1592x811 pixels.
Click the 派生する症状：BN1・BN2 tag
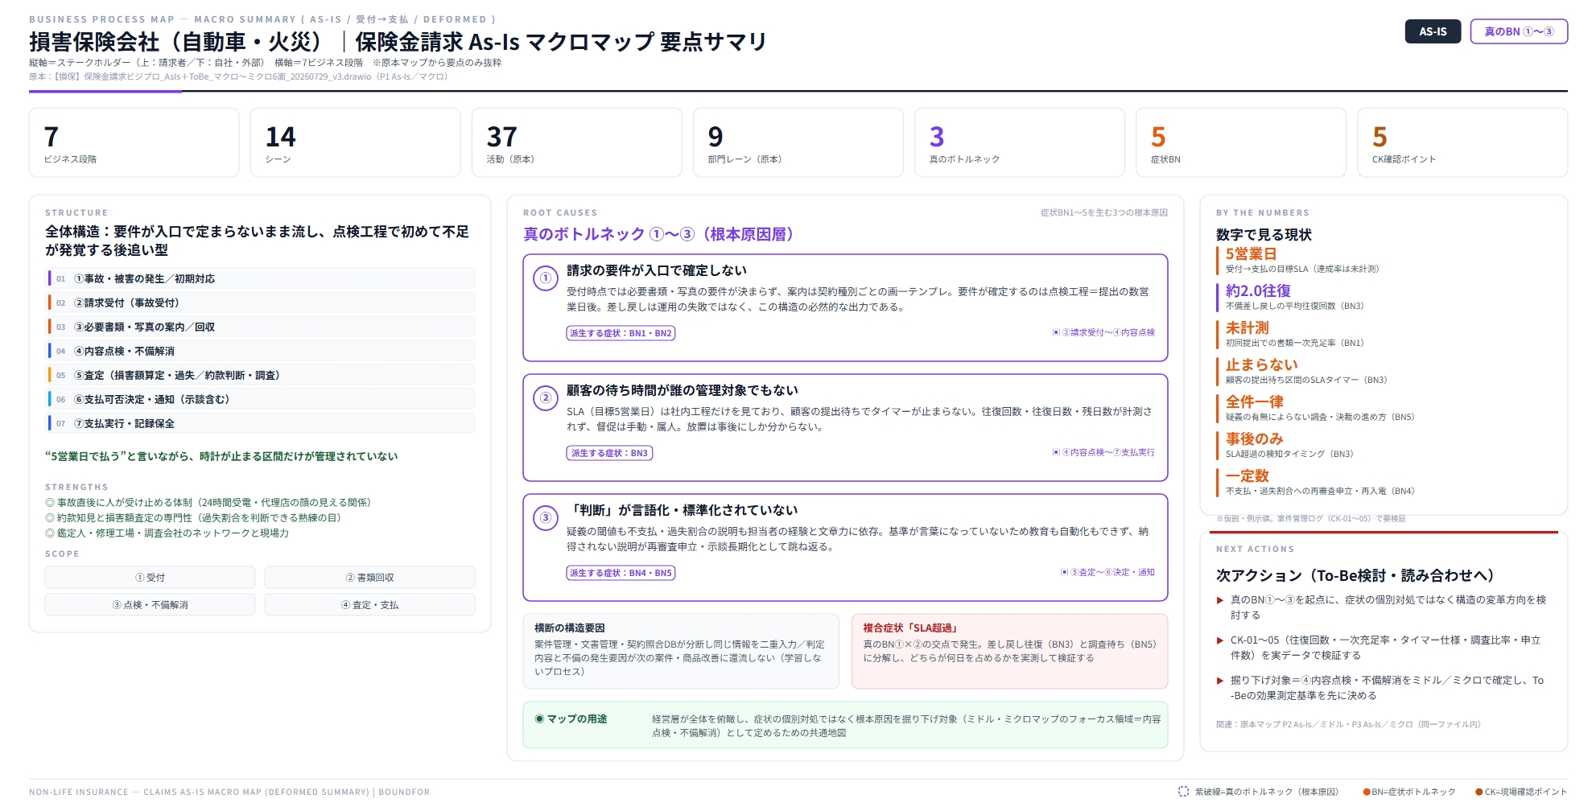click(621, 333)
